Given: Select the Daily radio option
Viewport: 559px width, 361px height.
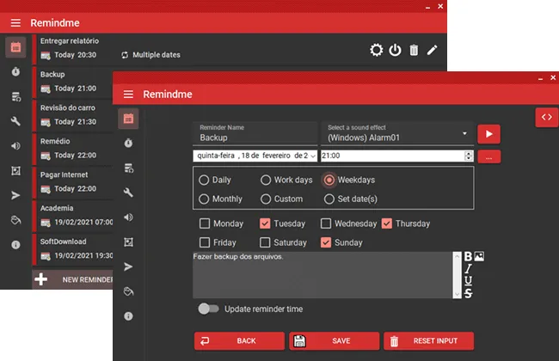Looking at the screenshot, I should point(204,180).
